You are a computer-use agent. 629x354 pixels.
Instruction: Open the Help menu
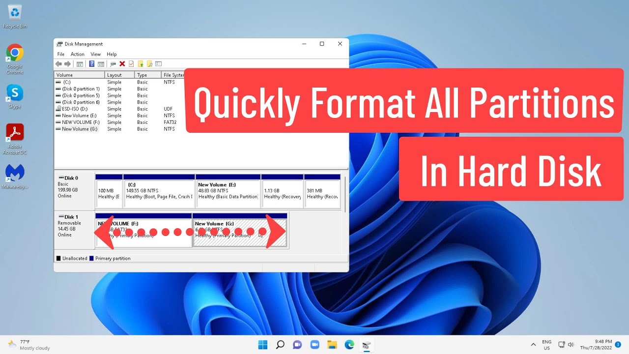pos(112,54)
